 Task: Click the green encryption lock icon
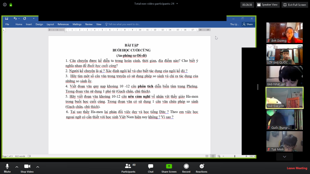(x=11, y=5)
